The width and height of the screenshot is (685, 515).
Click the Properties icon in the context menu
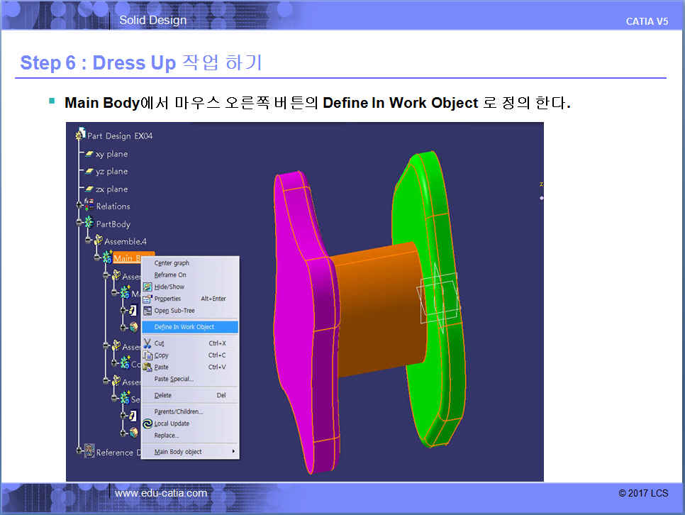click(x=147, y=299)
